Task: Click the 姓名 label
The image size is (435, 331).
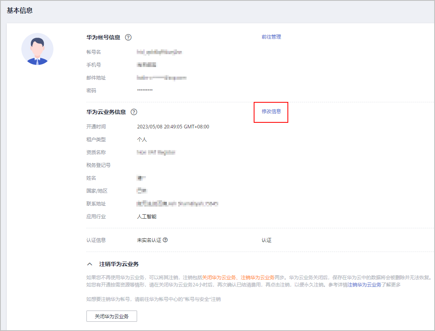Action: [91, 178]
